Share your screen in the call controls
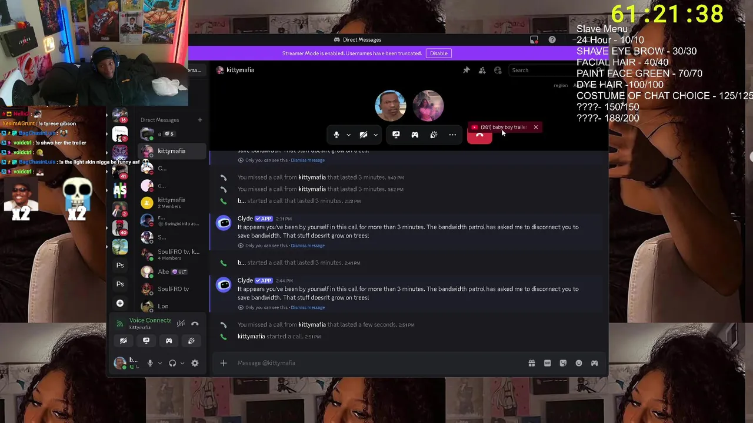Viewport: 753px width, 423px height. 396,135
